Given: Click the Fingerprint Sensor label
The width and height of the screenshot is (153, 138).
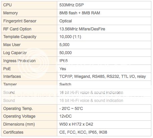Looking at the screenshot, I should pos(20,21).
